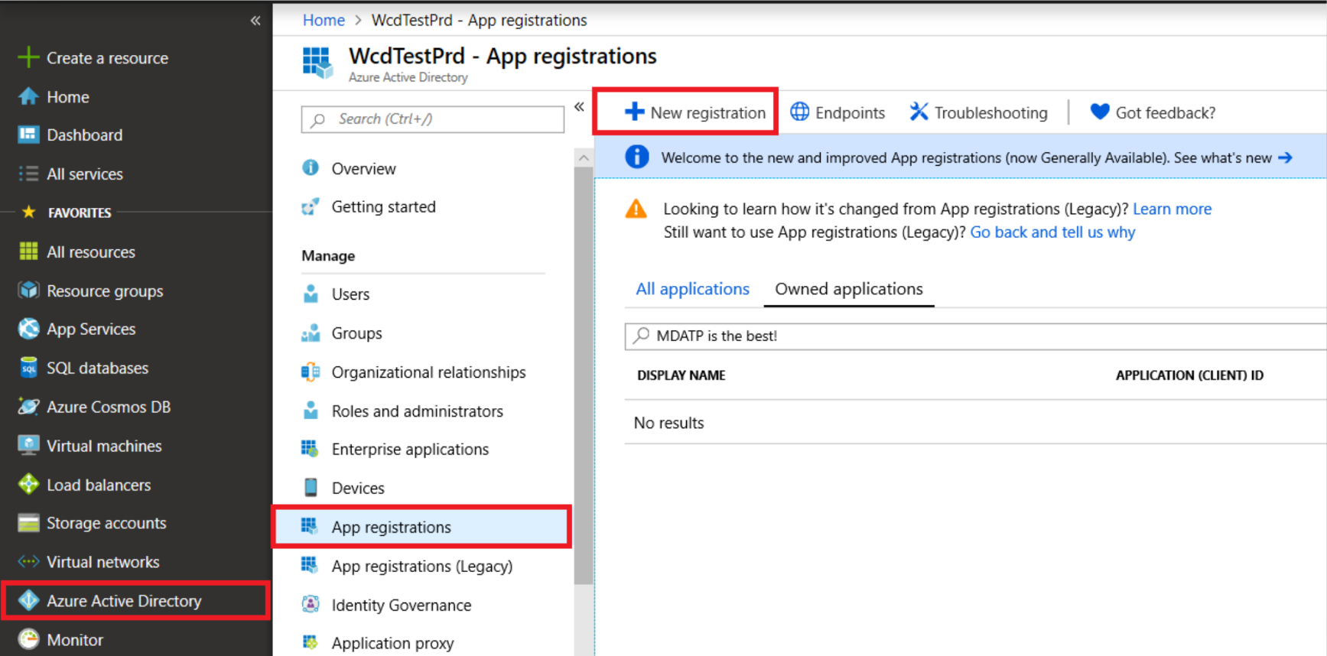The height and width of the screenshot is (656, 1327).
Task: Collapse the left portal sidebar
Action: click(x=255, y=21)
